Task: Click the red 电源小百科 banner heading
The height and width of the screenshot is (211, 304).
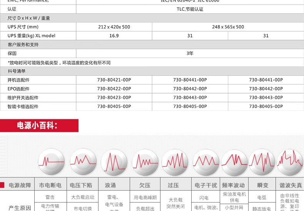Action: click(x=39, y=126)
